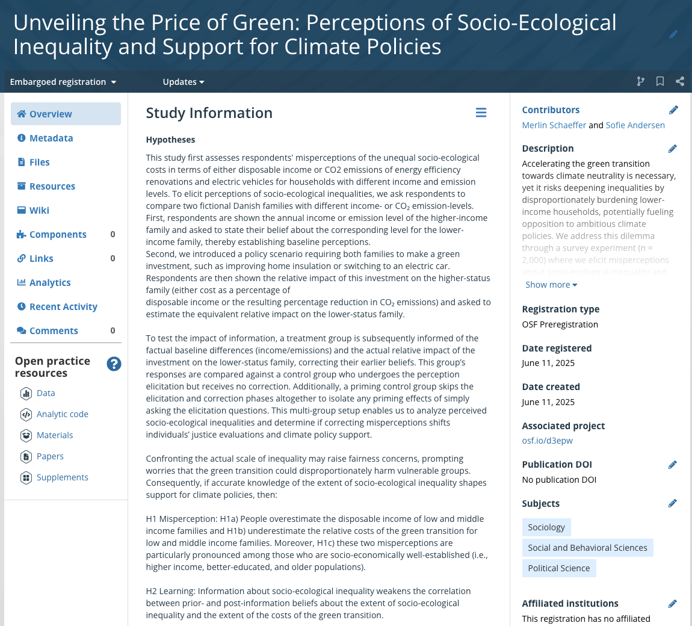The image size is (692, 626).
Task: Go to the Metadata section
Action: (x=51, y=138)
